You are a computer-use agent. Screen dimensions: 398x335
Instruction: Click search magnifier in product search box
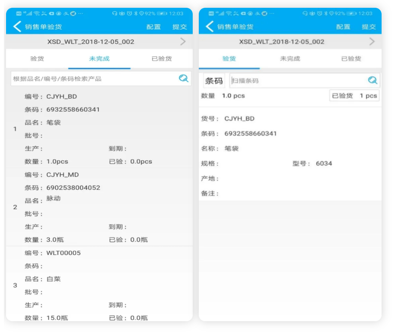183,79
